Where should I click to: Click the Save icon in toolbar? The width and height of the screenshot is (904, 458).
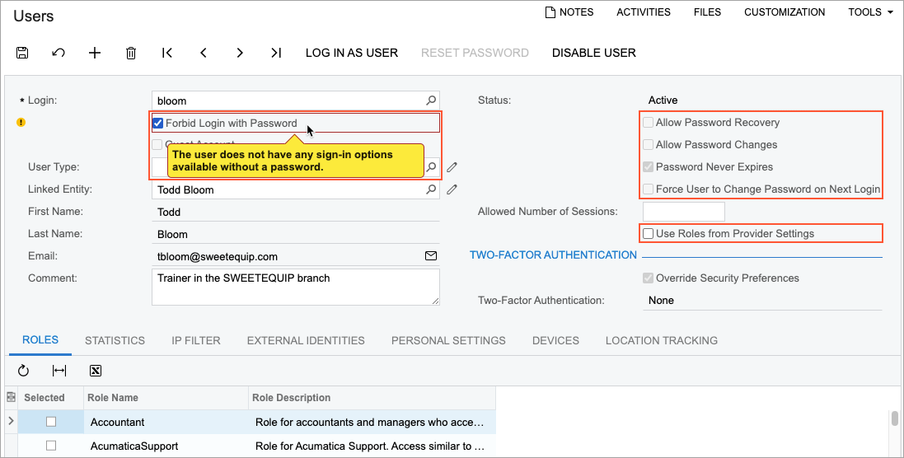pyautogui.click(x=22, y=53)
